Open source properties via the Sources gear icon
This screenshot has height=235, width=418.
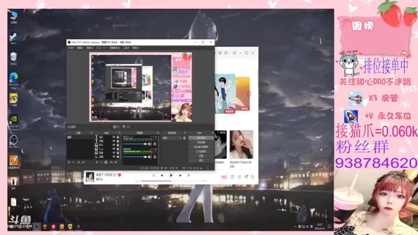click(106, 162)
